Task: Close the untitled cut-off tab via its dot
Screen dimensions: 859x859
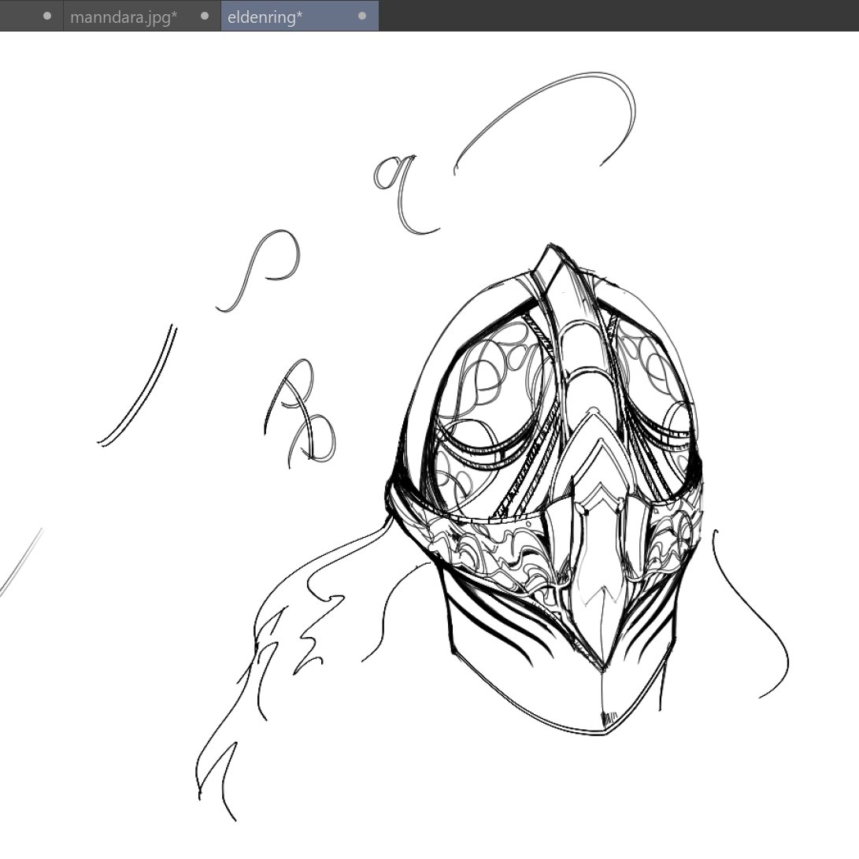Action: 47,16
